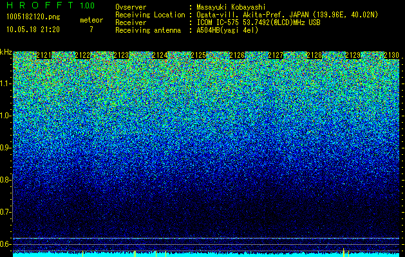
Task: Click the 0.8 kHz axis label
Action: pyautogui.click(x=5, y=180)
